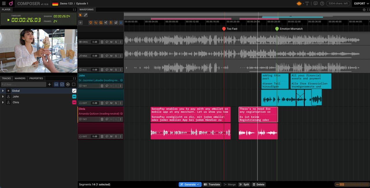Viewport: 370px width, 188px height.
Task: Click the comment bubble icon near the top right
Action: click(x=315, y=4)
